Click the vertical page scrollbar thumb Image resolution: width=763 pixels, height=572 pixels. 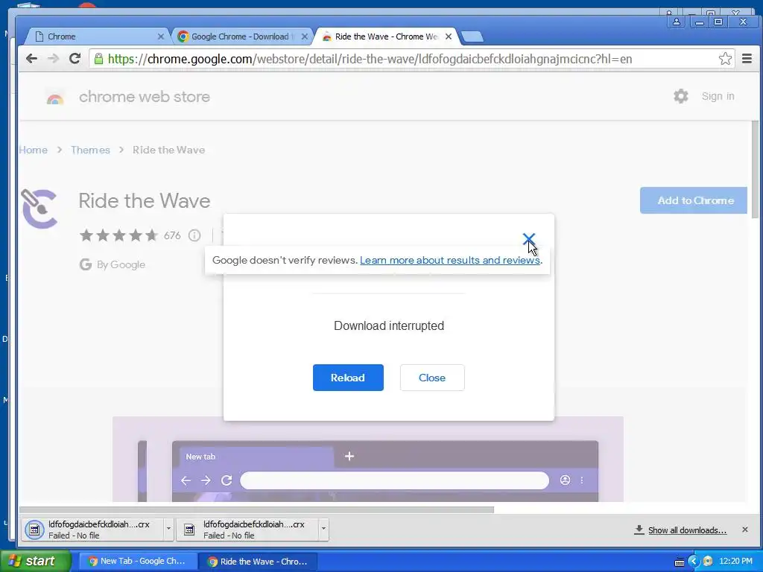755,169
